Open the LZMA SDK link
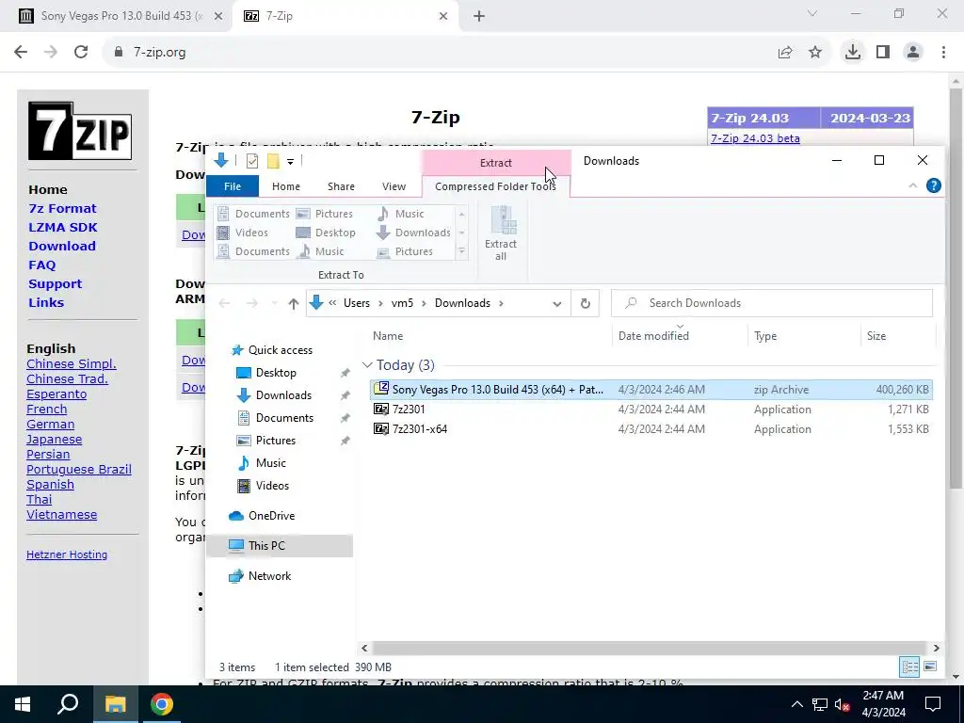The image size is (964, 723). coord(63,228)
